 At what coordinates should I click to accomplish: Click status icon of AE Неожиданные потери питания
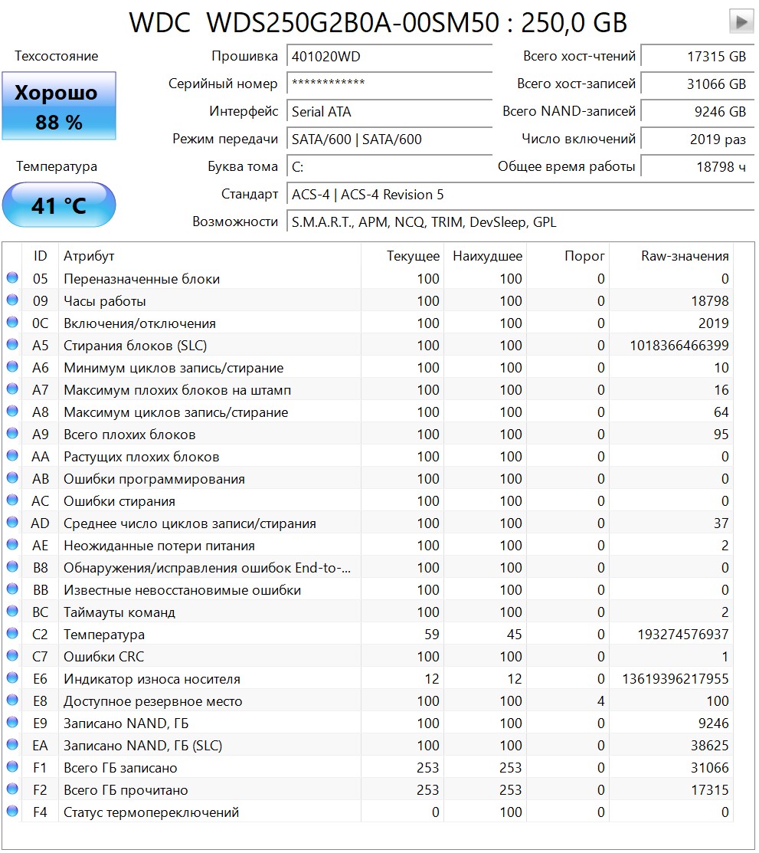point(12,545)
